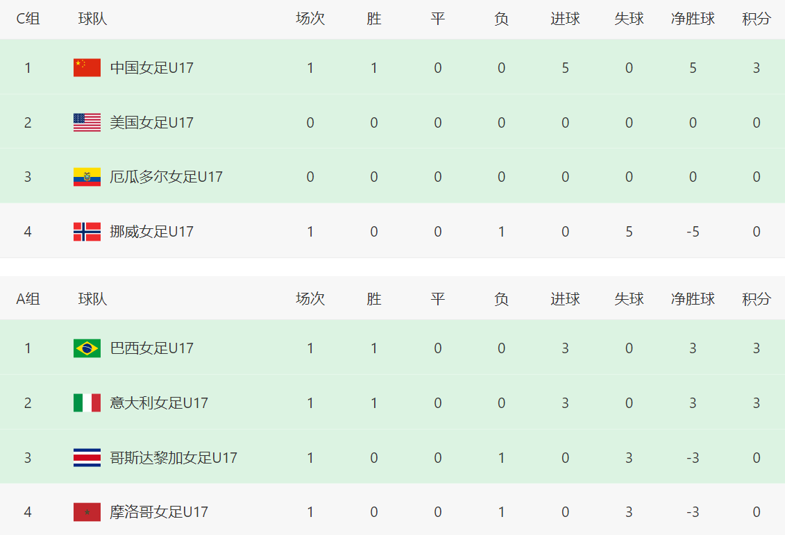Click the Ecuador flag icon

(x=87, y=177)
